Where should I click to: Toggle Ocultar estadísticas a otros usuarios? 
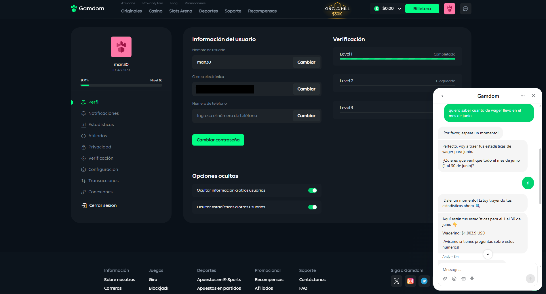pyautogui.click(x=313, y=207)
